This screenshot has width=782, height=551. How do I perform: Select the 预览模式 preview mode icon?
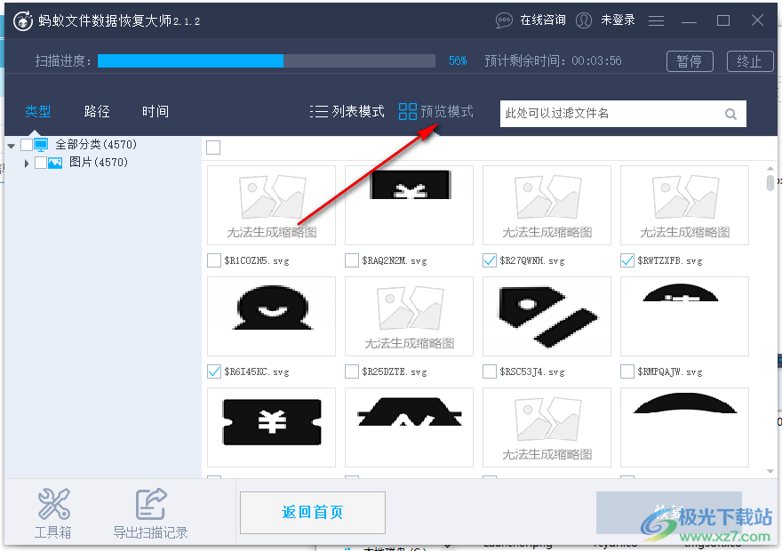click(408, 112)
